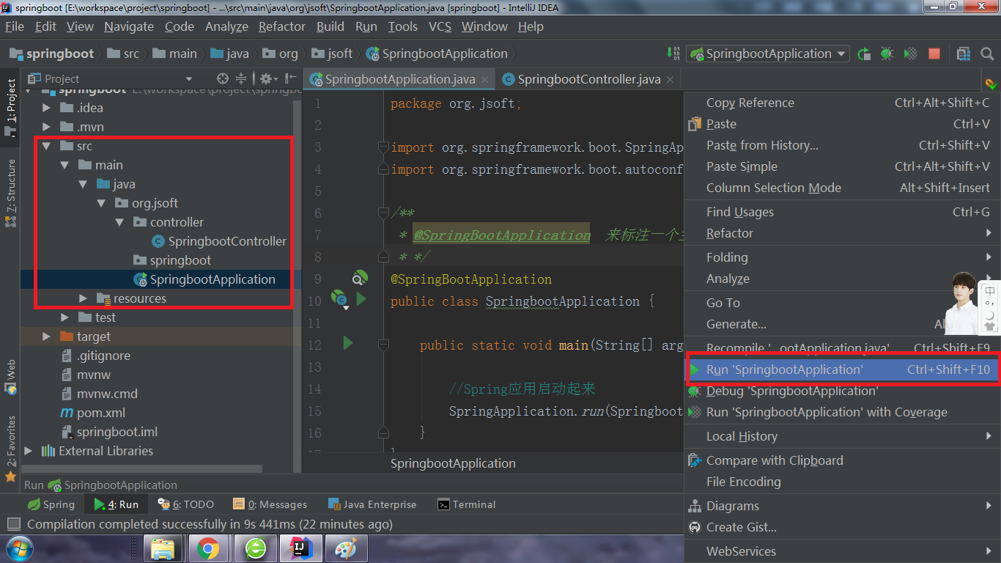Click the red Stop button icon
The height and width of the screenshot is (563, 1001).
(x=934, y=54)
